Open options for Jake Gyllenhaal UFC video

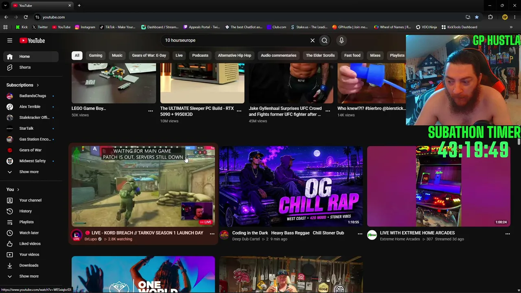tap(328, 111)
